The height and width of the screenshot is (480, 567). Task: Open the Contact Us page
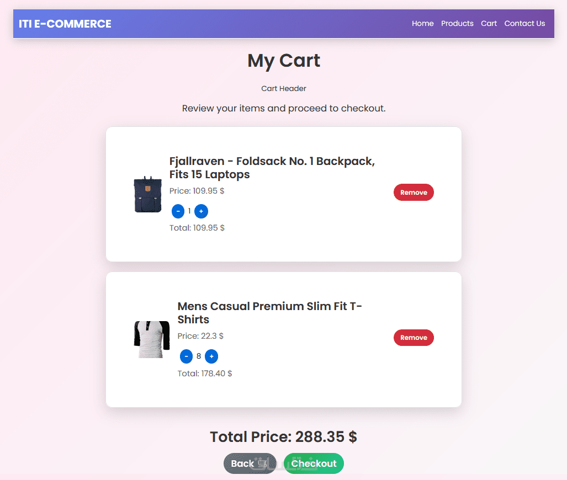[524, 24]
